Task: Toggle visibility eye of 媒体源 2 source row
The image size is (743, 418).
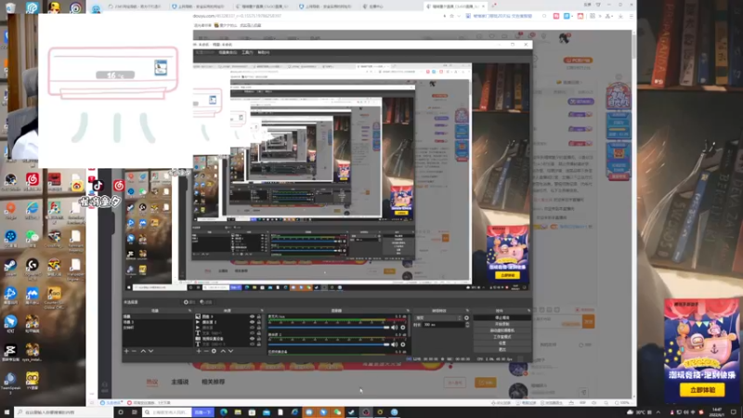Action: [x=252, y=321]
